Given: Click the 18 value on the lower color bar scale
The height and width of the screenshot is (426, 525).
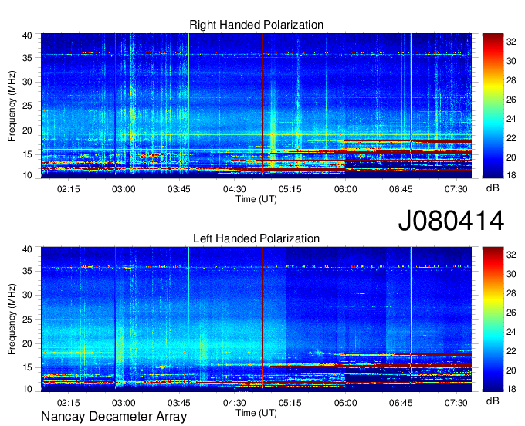Looking at the screenshot, I should coord(511,389).
